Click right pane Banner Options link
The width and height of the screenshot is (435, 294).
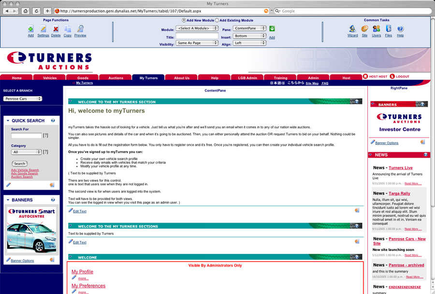(387, 143)
